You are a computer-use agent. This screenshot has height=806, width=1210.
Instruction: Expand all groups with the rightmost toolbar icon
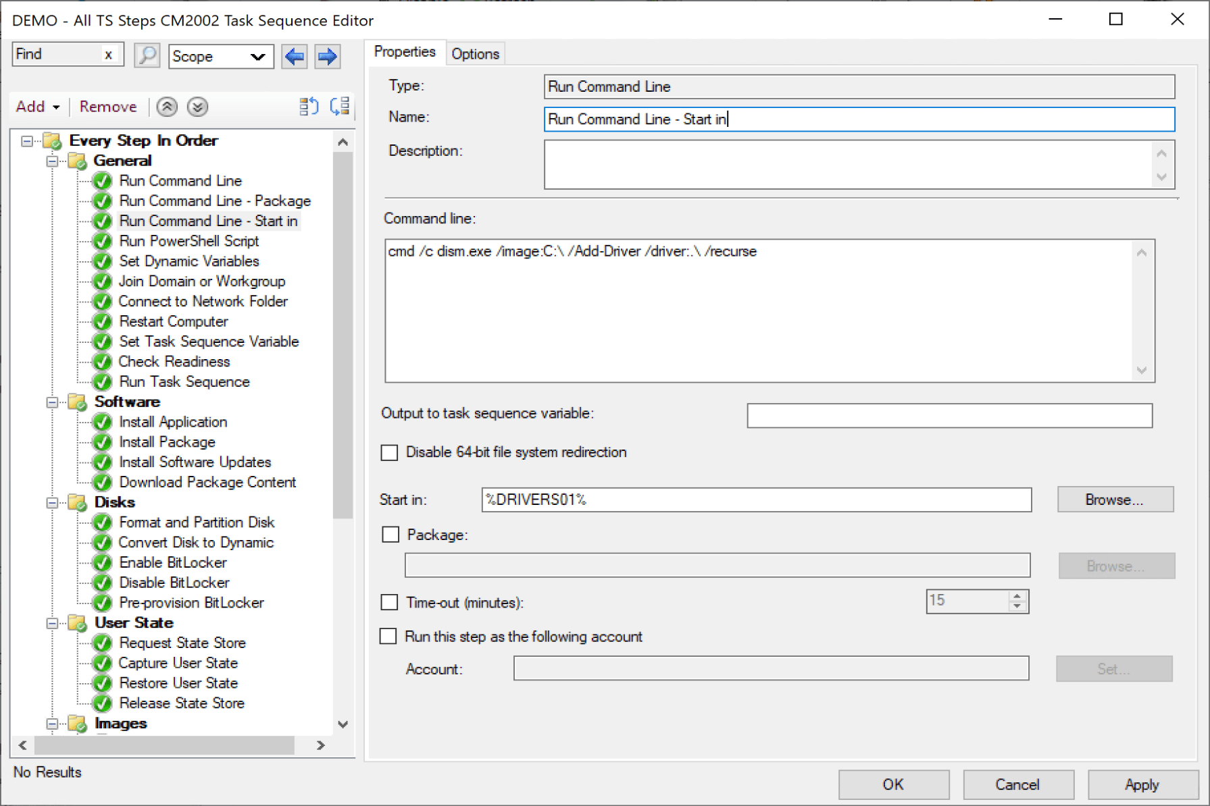tap(340, 106)
